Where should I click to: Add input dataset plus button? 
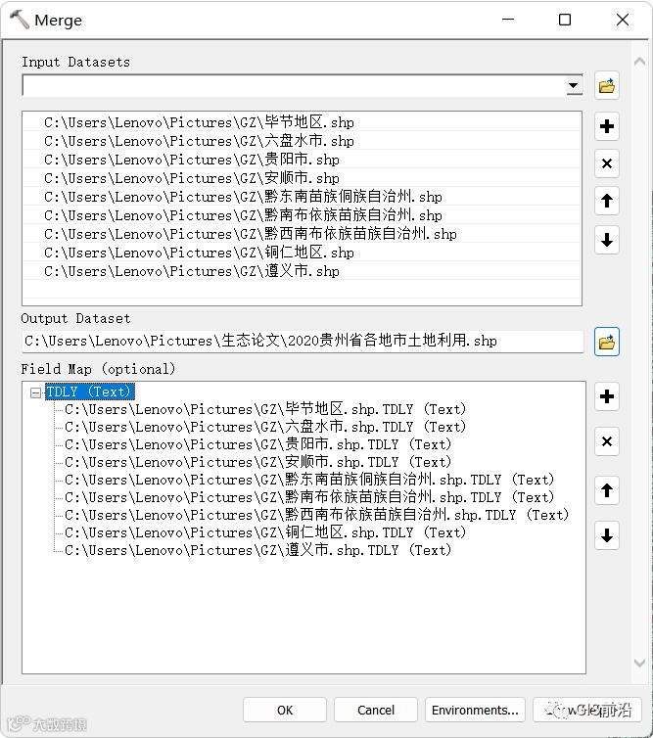pyautogui.click(x=606, y=126)
